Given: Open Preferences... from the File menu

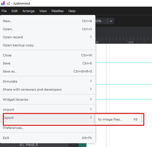Looking at the screenshot, I should 48,128.
